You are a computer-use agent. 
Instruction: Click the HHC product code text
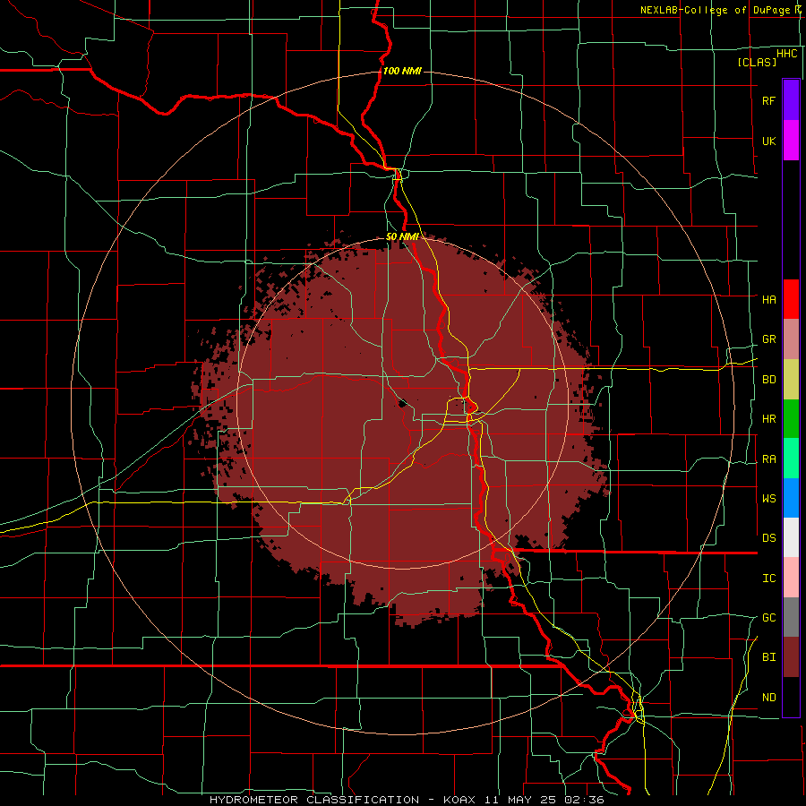[x=786, y=54]
